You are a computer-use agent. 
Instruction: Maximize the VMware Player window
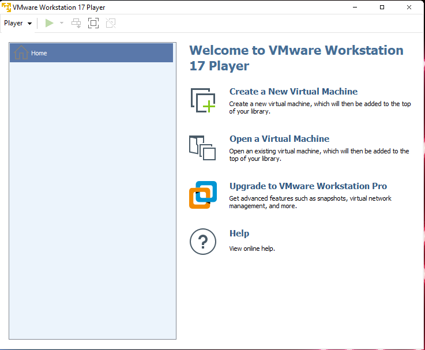[x=382, y=7]
